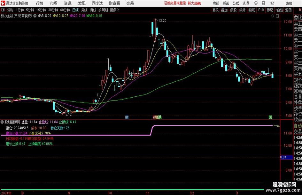Open the 行情 menu
The height and width of the screenshot is (195, 302).
pyautogui.click(x=40, y=3)
